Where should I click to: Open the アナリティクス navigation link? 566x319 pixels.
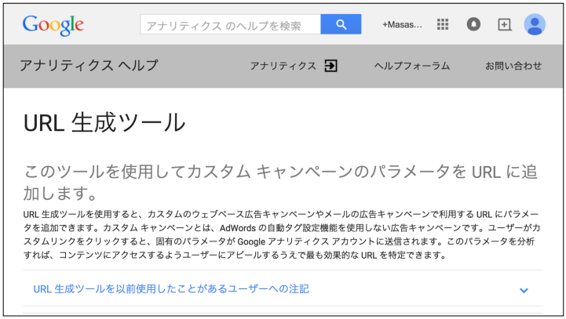tap(283, 66)
